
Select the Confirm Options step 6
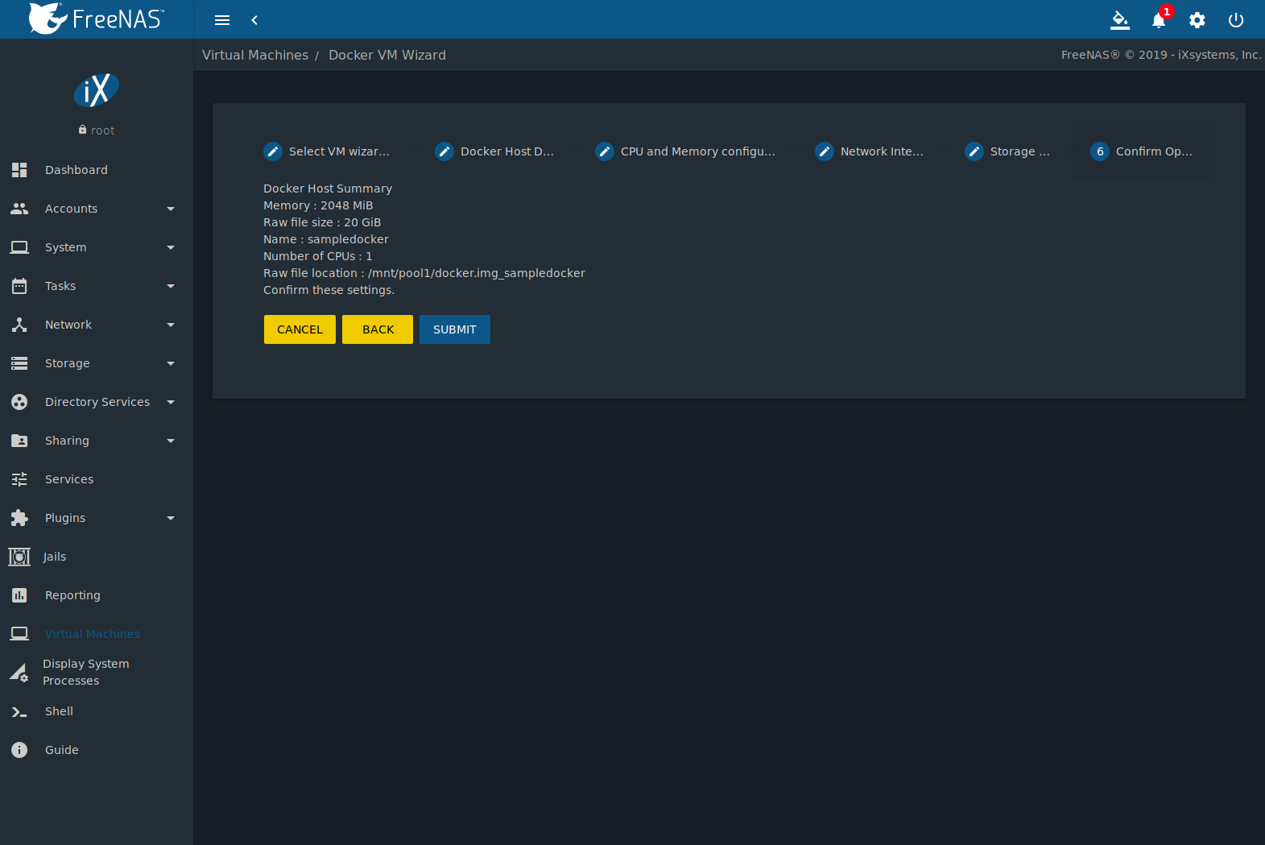(1142, 151)
